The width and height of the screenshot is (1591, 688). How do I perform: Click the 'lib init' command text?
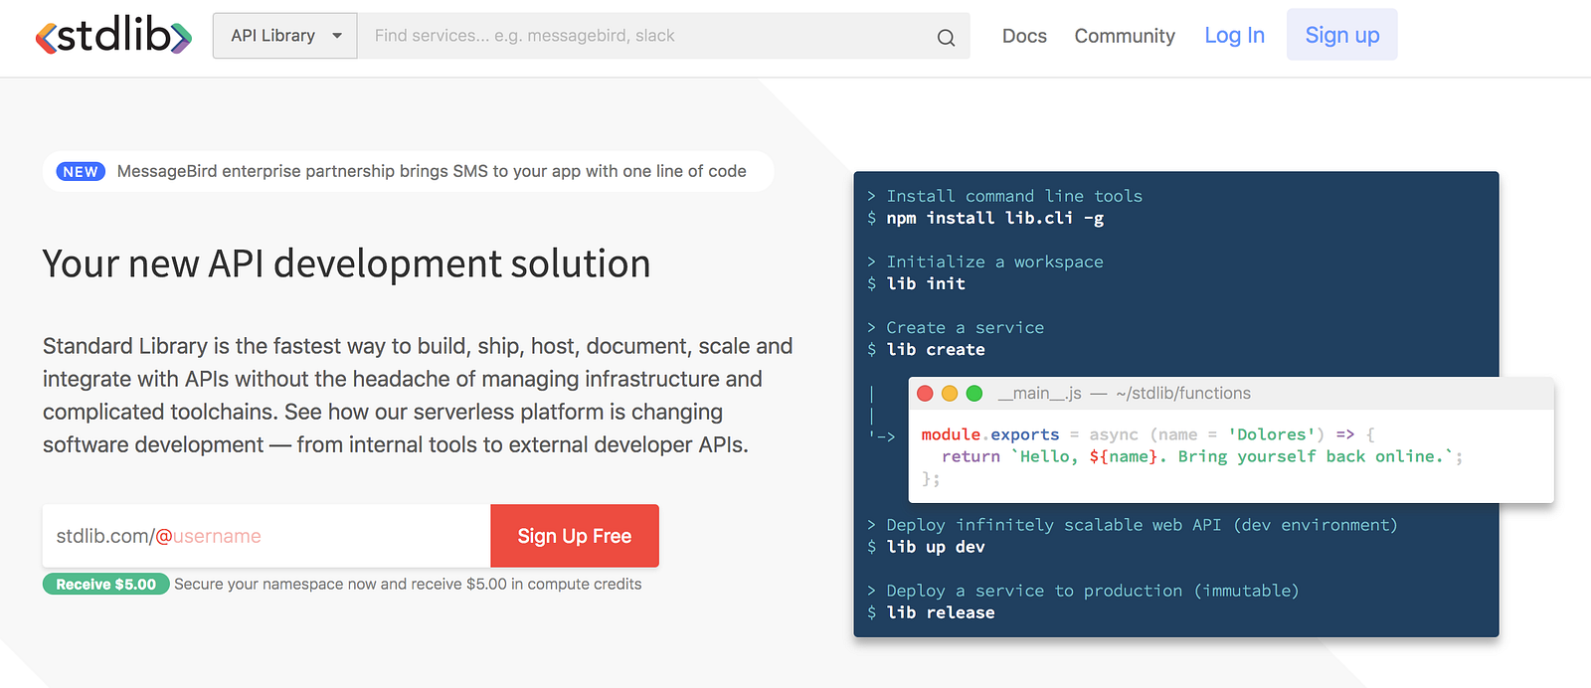[926, 283]
